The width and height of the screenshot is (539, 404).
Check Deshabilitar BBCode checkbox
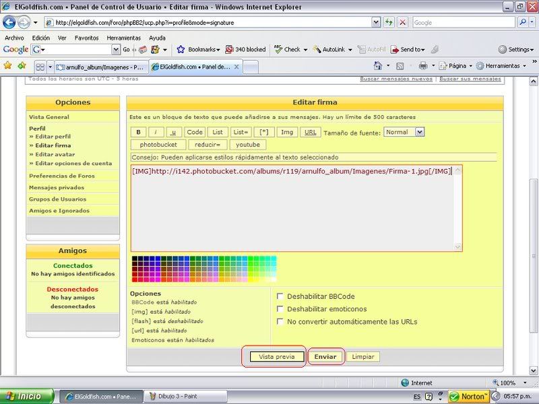click(280, 296)
